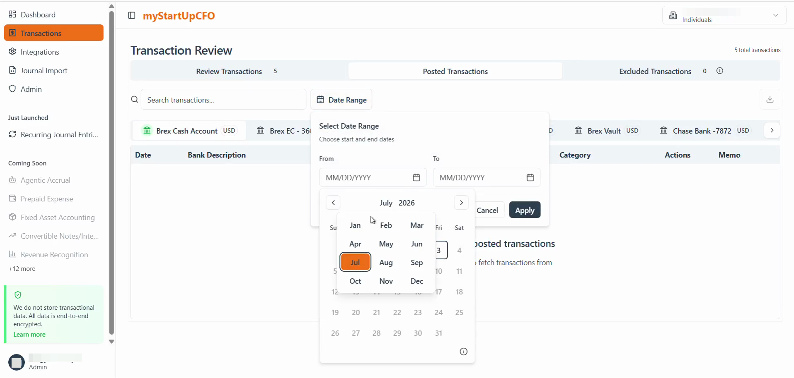Viewport: 794px width, 378px height.
Task: Open the Learn more link
Action: tap(29, 334)
